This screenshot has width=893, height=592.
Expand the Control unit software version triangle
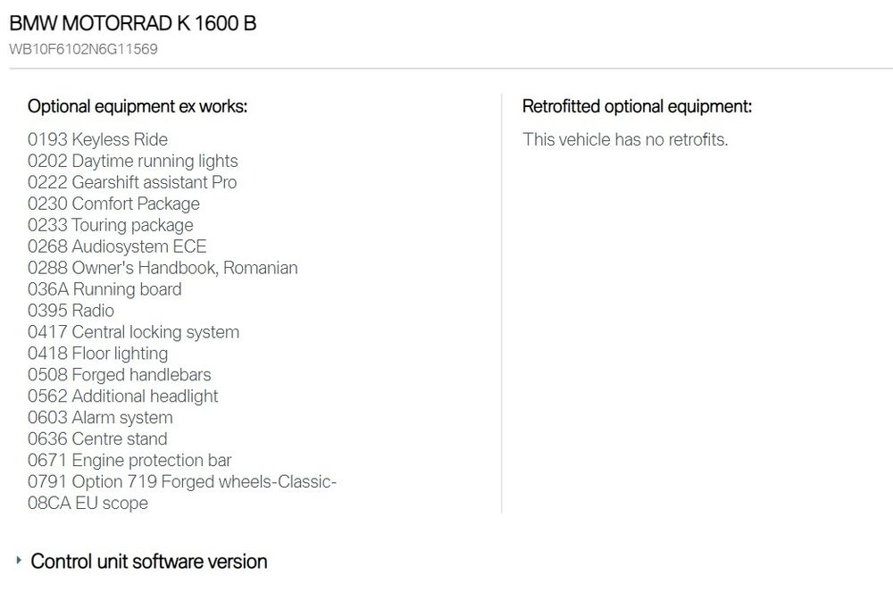pyautogui.click(x=19, y=561)
